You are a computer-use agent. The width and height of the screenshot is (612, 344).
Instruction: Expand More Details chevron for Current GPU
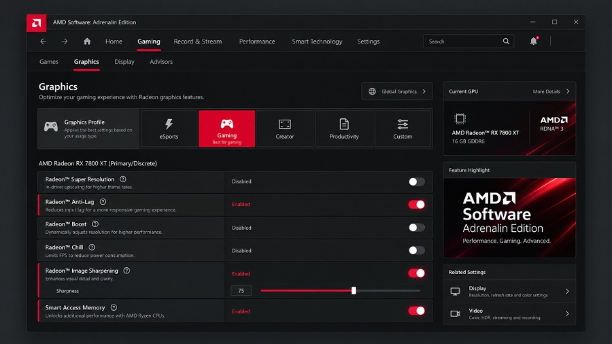[x=568, y=91]
